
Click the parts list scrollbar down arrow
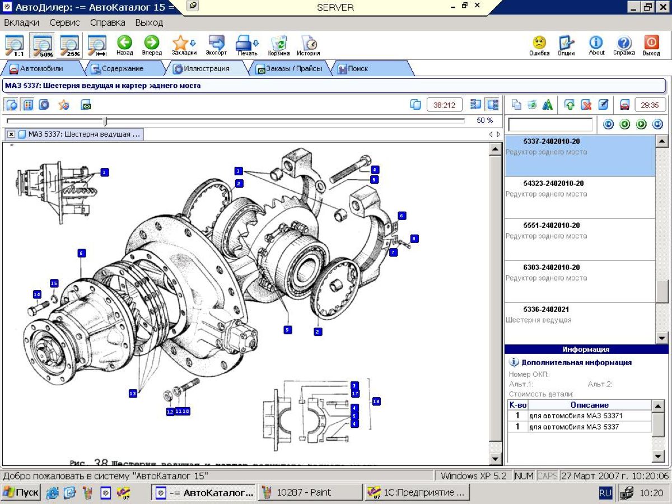(662, 338)
